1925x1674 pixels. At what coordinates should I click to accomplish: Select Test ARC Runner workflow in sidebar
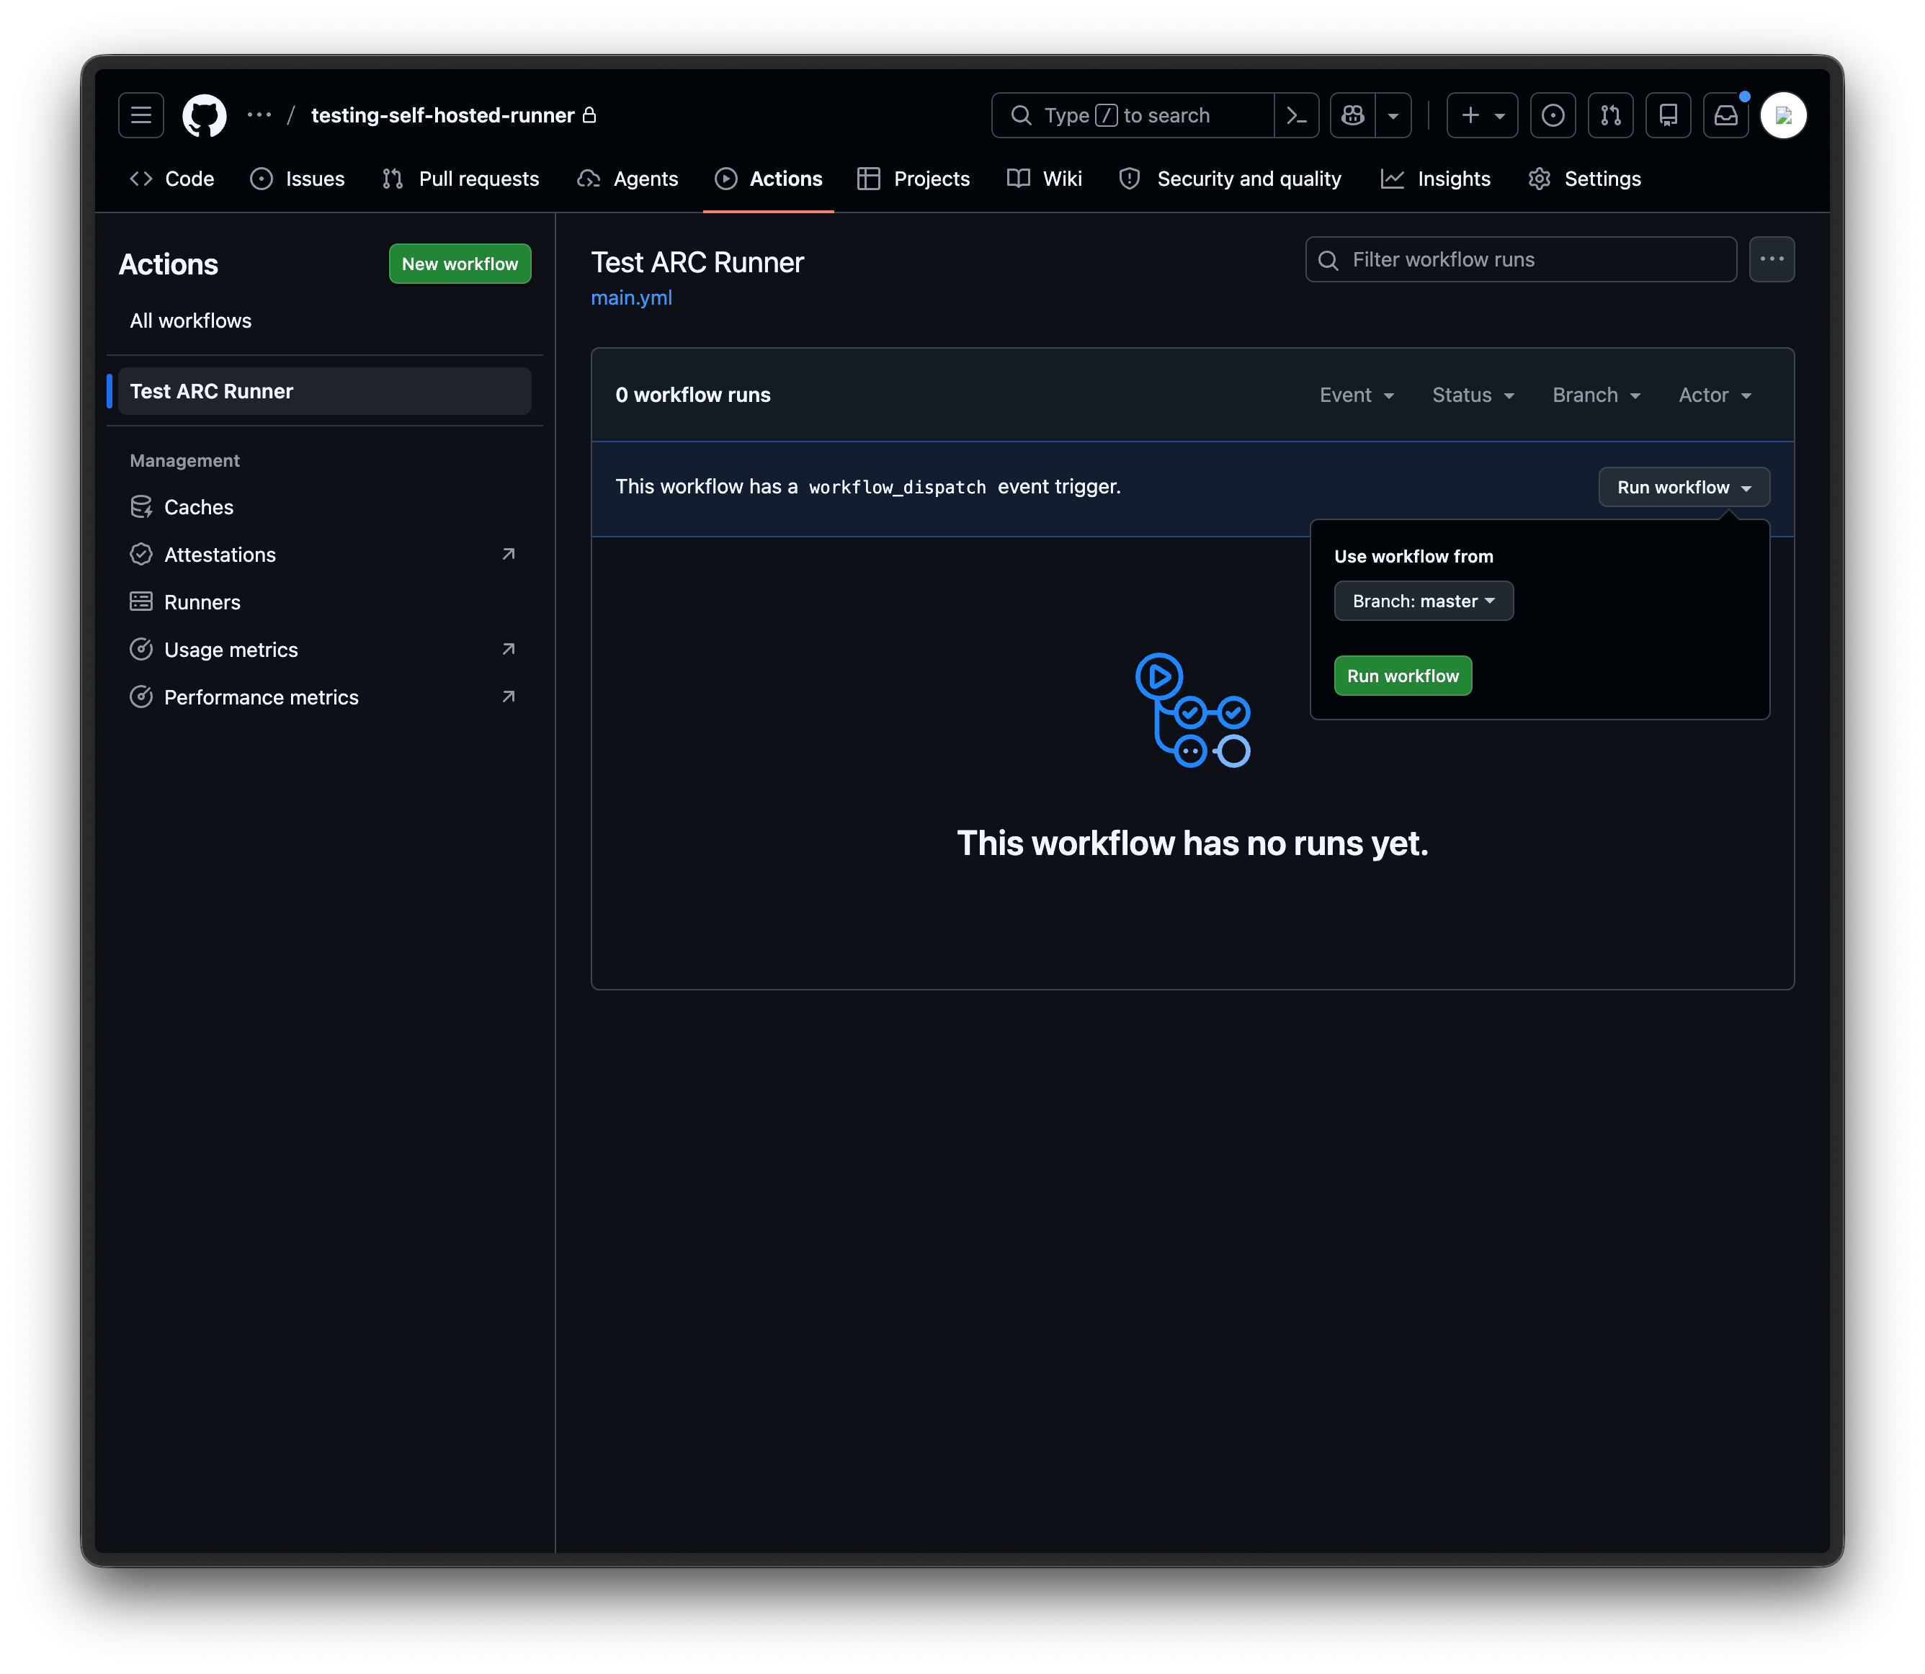click(324, 391)
